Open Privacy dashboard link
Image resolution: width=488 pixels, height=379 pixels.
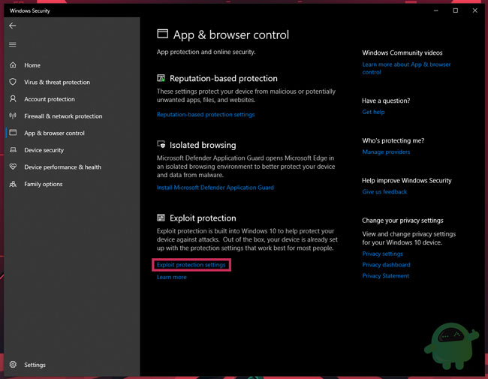click(x=386, y=265)
